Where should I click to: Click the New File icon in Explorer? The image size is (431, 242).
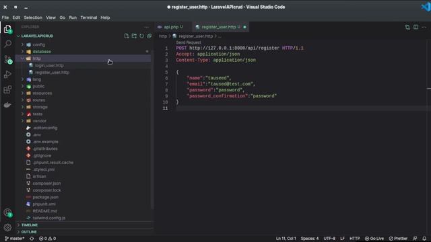[127, 36]
